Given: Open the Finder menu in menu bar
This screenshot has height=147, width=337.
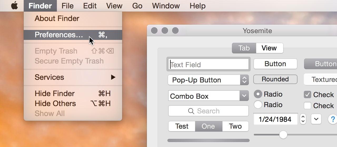Looking at the screenshot, I should [x=40, y=6].
